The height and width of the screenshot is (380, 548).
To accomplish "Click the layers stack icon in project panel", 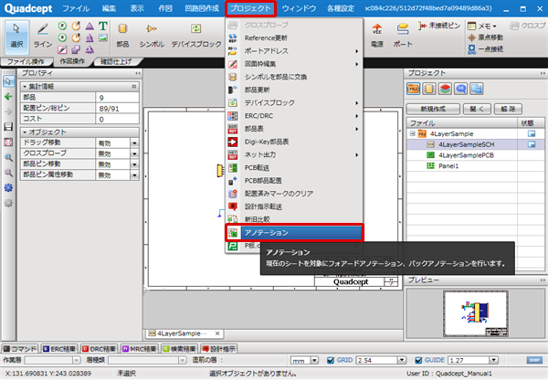I will 445,89.
